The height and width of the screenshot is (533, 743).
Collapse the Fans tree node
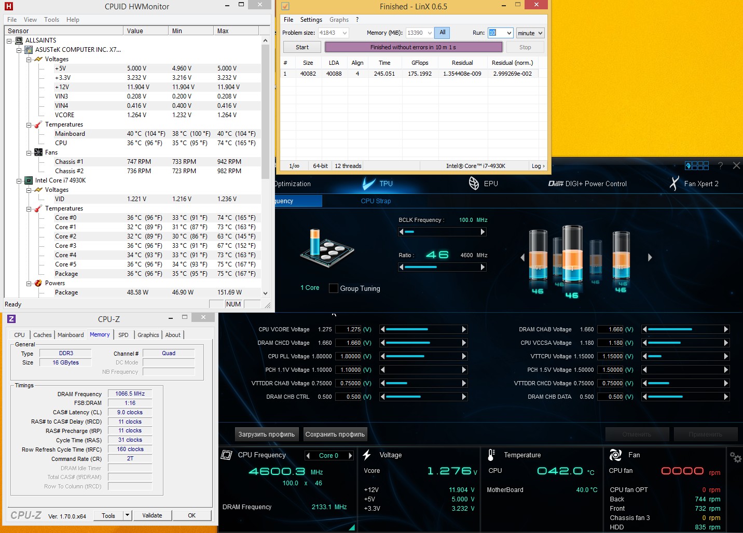click(x=29, y=152)
